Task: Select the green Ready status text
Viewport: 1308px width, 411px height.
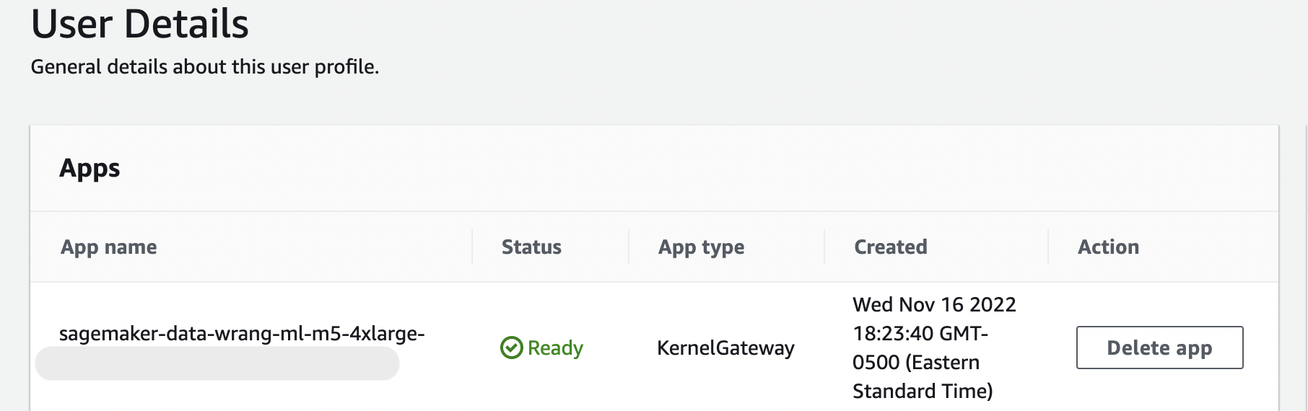Action: tap(555, 348)
